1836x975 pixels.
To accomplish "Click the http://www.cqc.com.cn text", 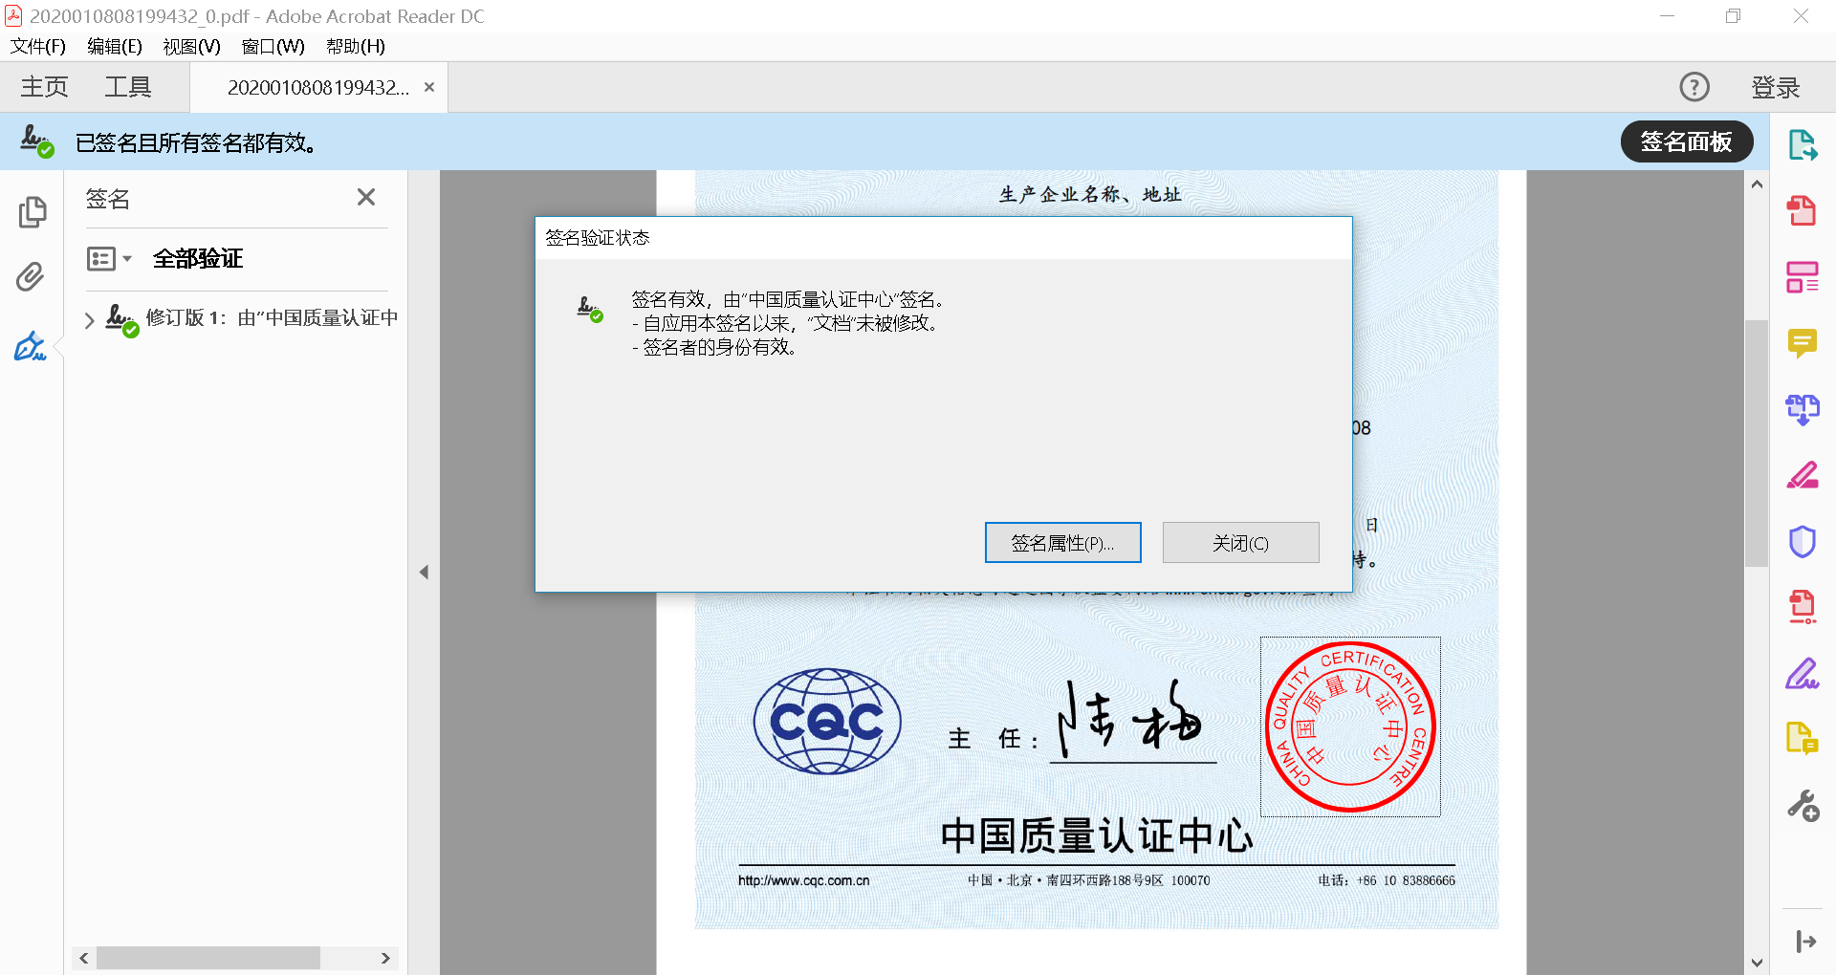I will [x=803, y=880].
